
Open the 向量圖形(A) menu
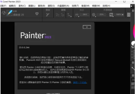[x=63, y=6]
